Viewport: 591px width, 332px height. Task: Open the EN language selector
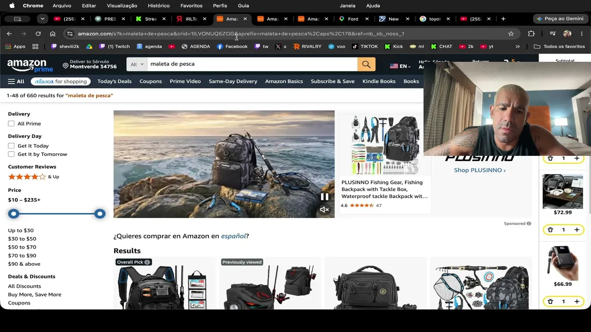(400, 66)
